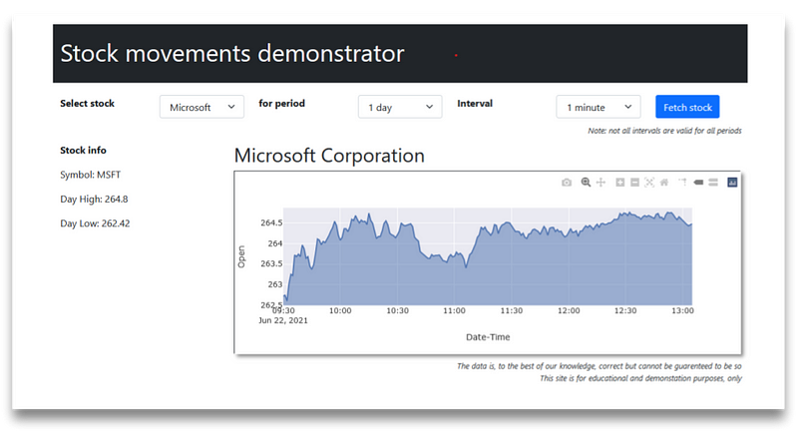
Task: Activate the Pan crosshair-arrows tool
Action: [x=600, y=183]
